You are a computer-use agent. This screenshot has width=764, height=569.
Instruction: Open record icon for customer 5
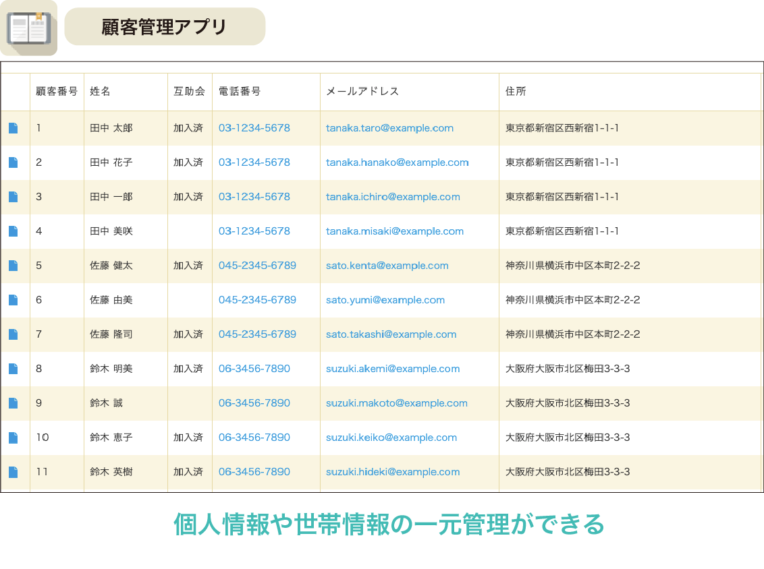[x=13, y=266]
